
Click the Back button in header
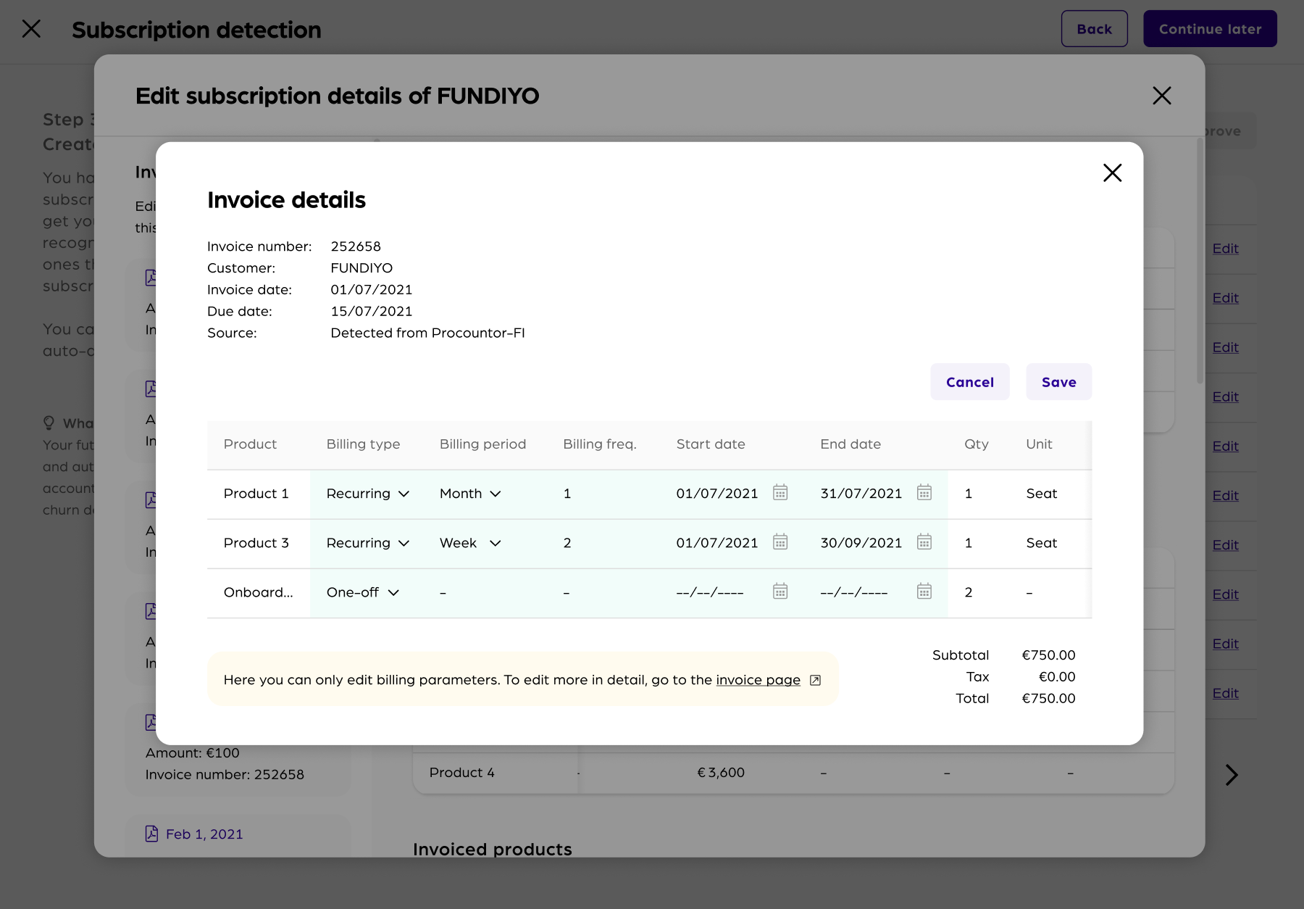tap(1094, 29)
